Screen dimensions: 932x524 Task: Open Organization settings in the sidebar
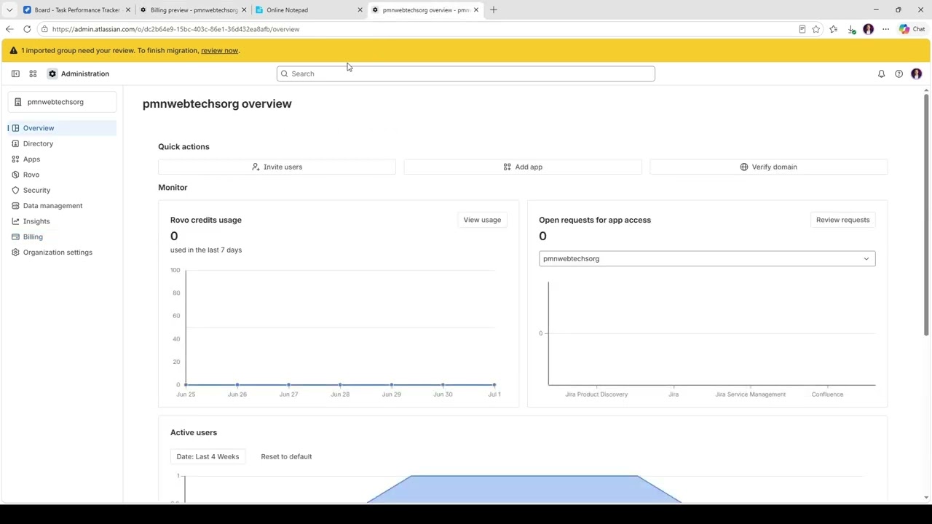62,253
